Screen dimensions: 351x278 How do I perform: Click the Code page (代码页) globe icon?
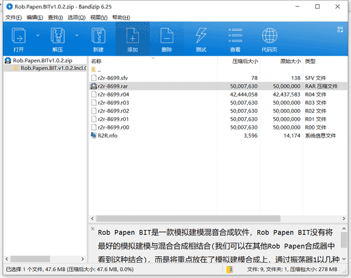point(270,36)
